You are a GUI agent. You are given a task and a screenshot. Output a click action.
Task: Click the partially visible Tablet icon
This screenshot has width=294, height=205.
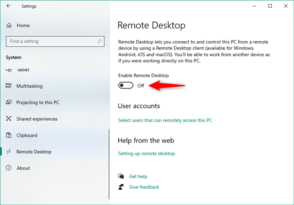(9, 70)
